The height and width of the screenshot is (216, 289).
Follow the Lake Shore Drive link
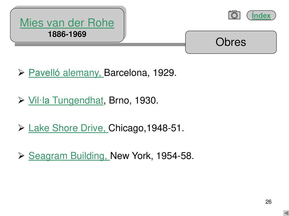point(68,128)
